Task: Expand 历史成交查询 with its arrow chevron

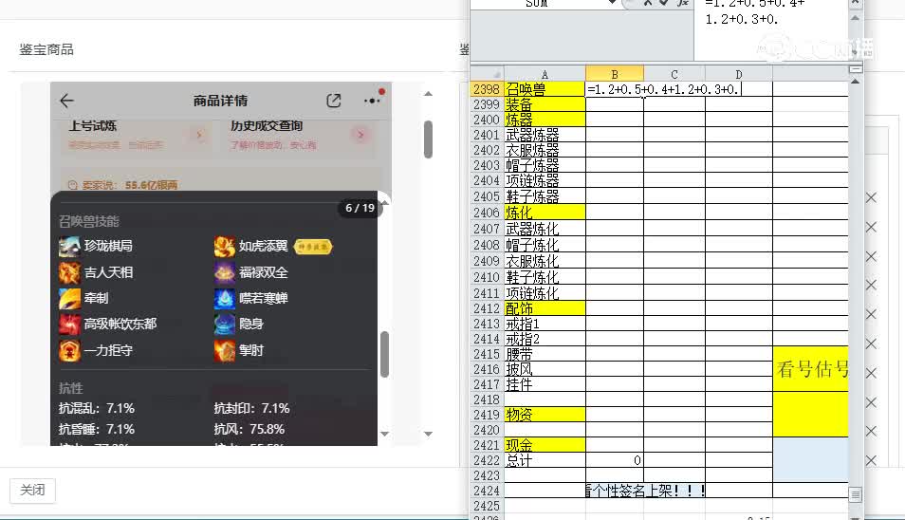Action: point(360,136)
